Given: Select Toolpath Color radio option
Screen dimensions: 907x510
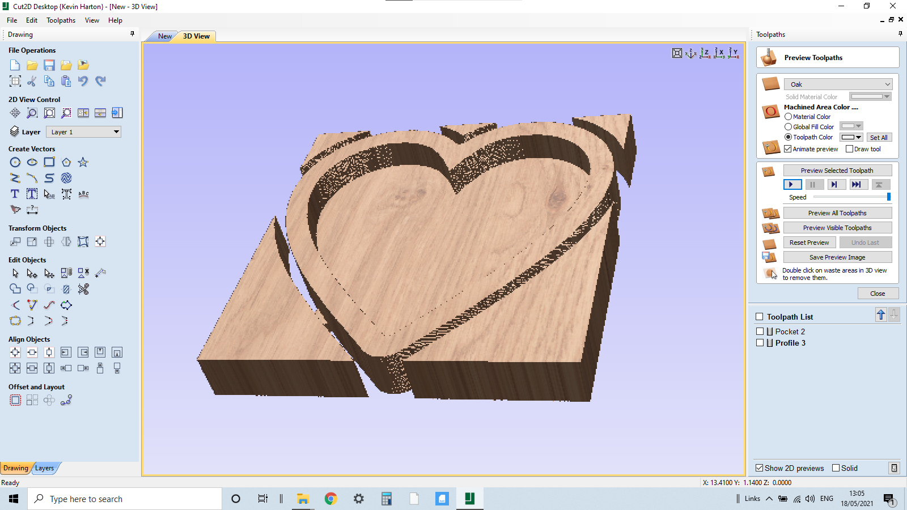Looking at the screenshot, I should [x=788, y=137].
